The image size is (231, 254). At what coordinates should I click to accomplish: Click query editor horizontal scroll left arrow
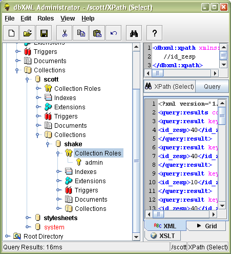(x=148, y=73)
